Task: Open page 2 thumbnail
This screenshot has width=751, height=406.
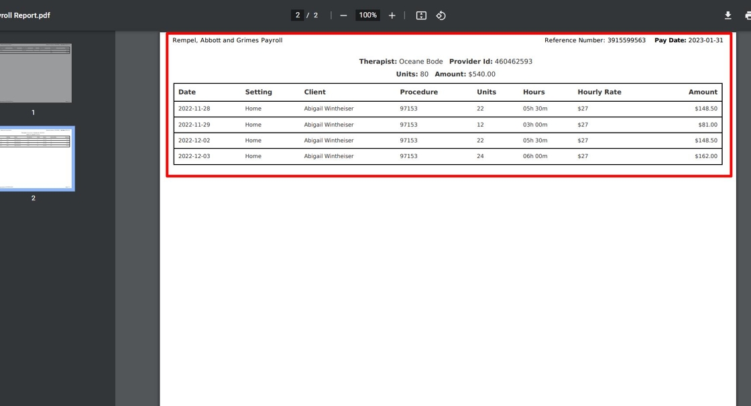Action: 36,159
